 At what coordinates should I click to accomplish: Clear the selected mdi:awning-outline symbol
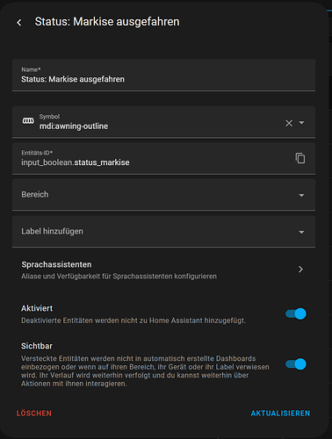coord(289,123)
